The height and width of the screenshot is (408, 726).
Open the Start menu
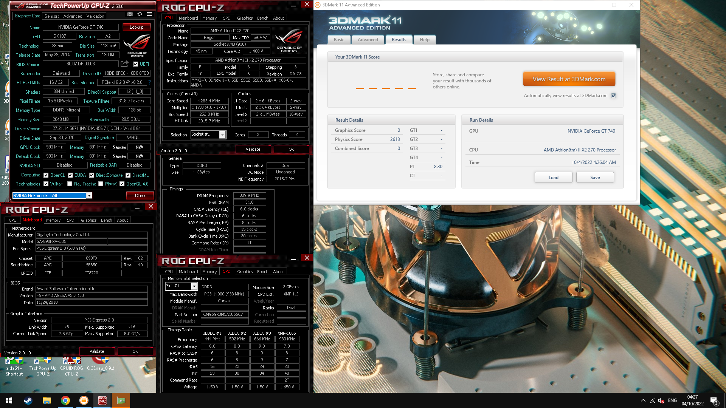pyautogui.click(x=9, y=400)
